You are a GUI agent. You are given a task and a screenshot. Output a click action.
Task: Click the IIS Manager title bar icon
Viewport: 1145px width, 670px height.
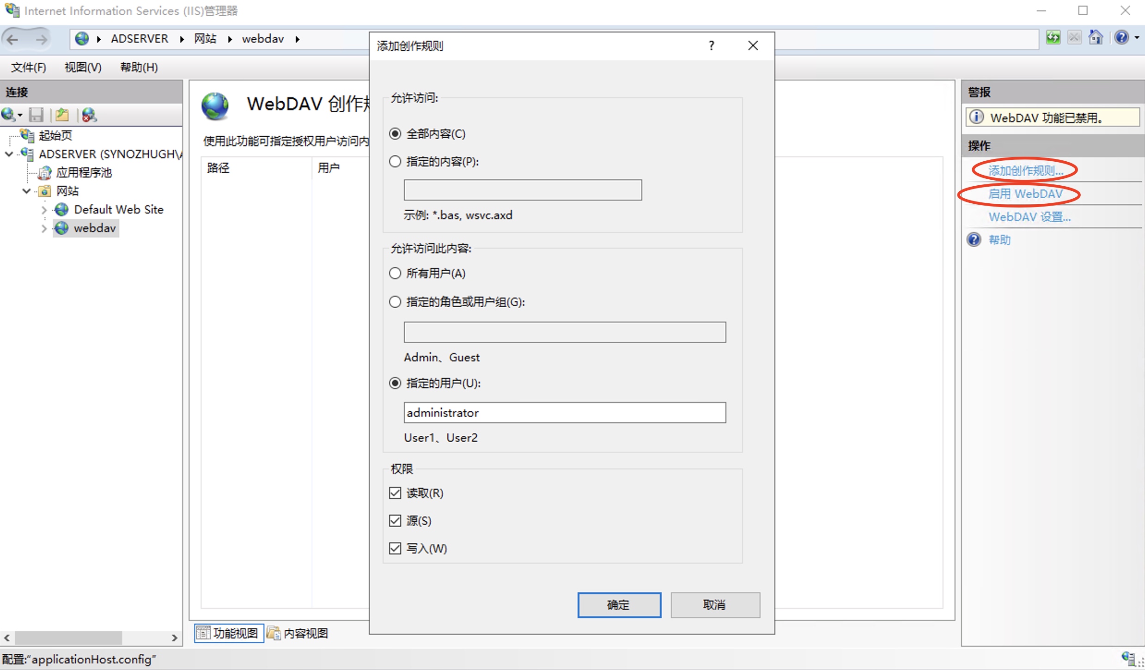(x=12, y=10)
